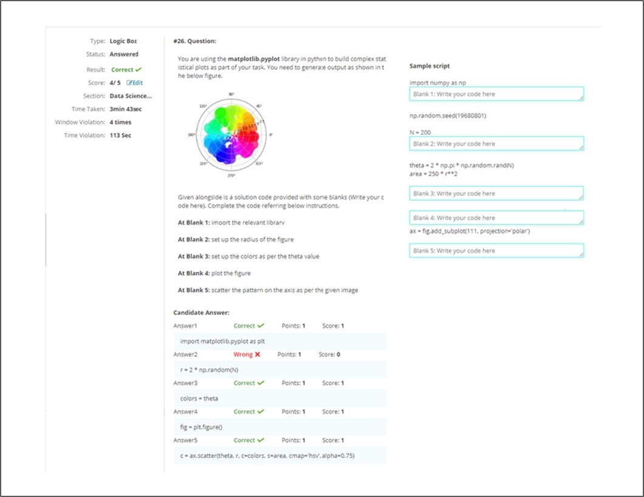Click the answer 'colors = theta'
Viewport: 644px width, 497px height.
pos(199,399)
